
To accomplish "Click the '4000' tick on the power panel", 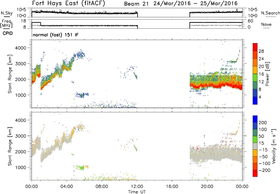I will click(x=20, y=48).
